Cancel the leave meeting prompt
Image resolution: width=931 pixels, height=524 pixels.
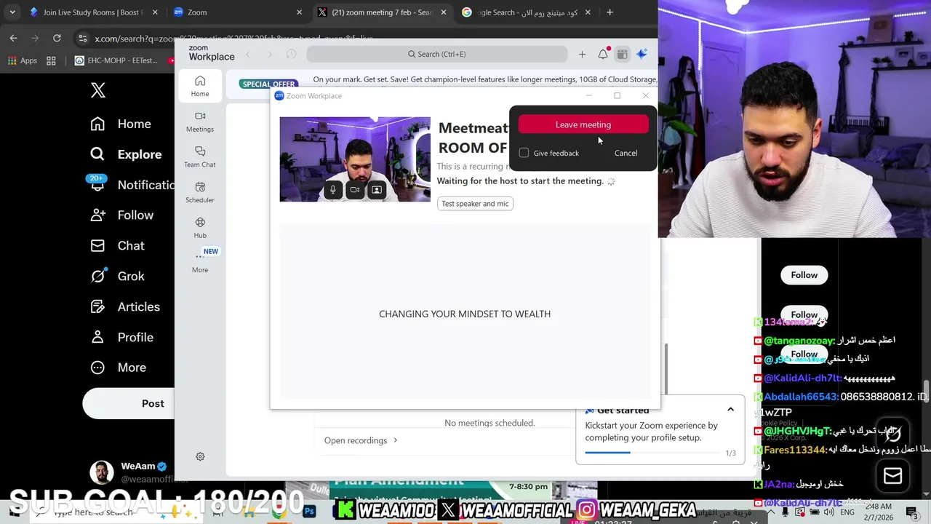pos(626,153)
